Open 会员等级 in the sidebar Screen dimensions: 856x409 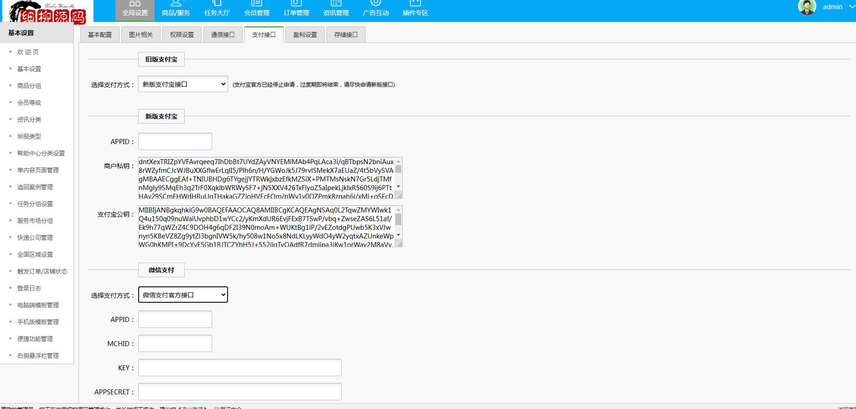pos(29,103)
